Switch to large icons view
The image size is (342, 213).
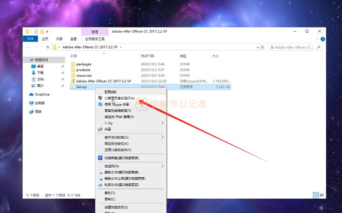pos(322,195)
